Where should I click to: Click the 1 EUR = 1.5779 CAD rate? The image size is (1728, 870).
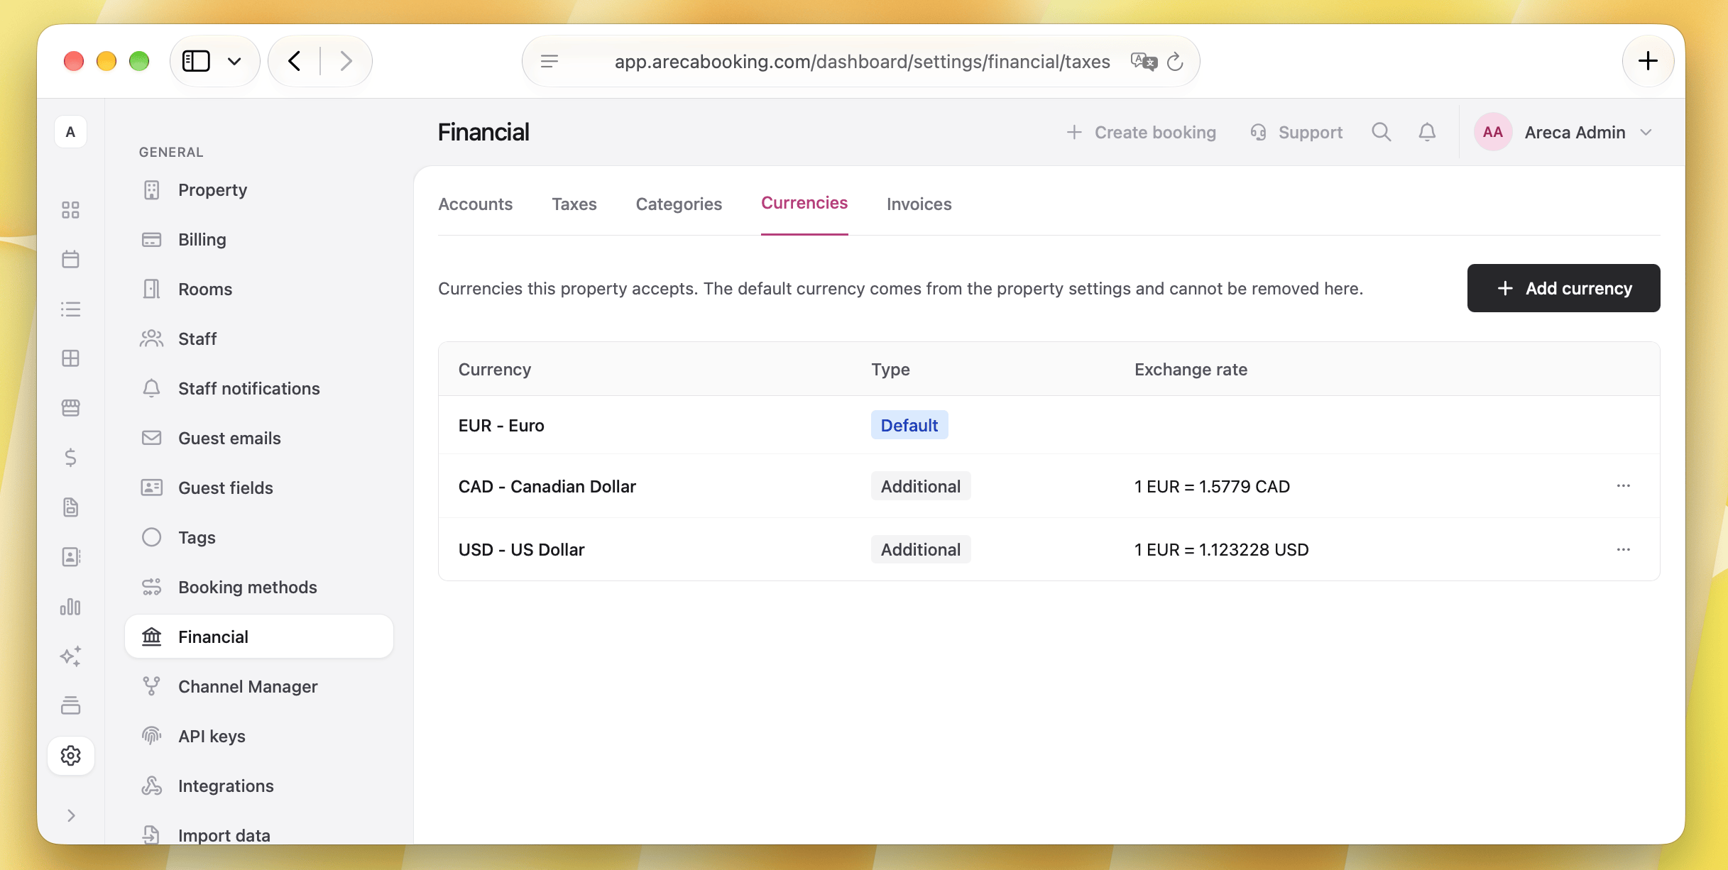coord(1212,486)
